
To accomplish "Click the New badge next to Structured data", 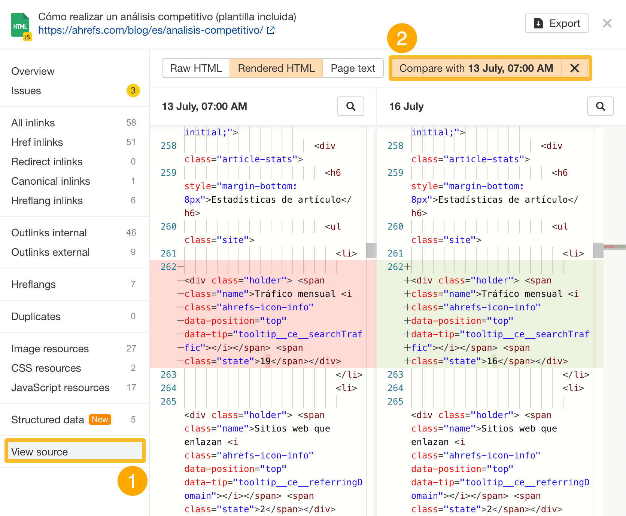I will coord(100,420).
